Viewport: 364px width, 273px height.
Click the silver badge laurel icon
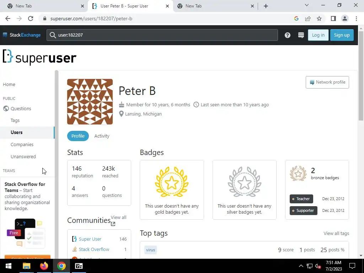point(244,182)
